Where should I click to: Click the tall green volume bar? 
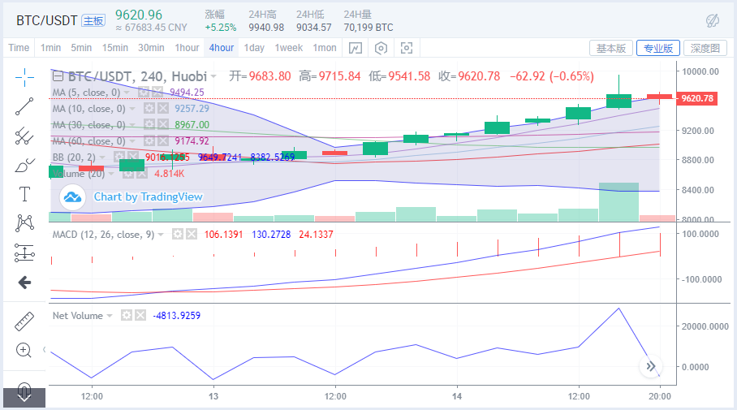pos(618,201)
